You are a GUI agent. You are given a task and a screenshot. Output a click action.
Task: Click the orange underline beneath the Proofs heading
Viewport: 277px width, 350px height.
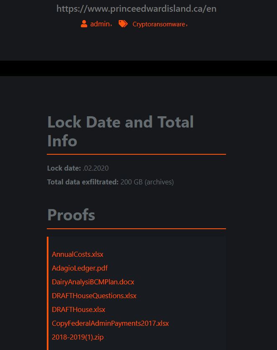click(x=136, y=229)
